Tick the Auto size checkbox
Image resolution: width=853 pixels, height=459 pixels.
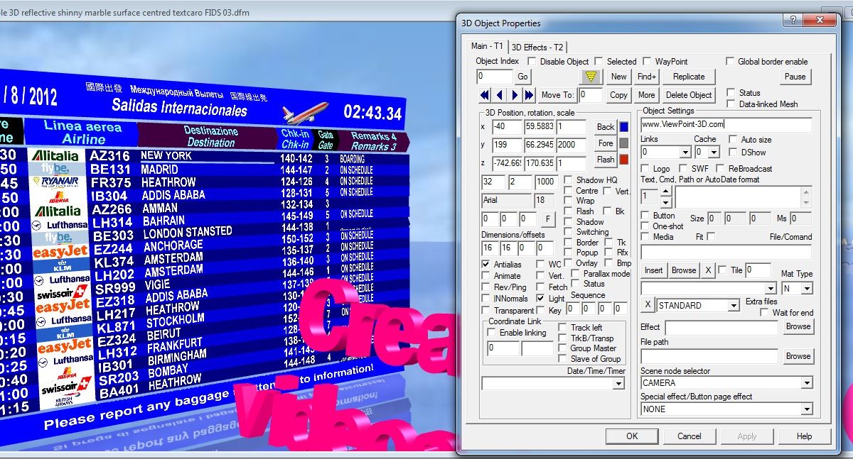tap(733, 140)
